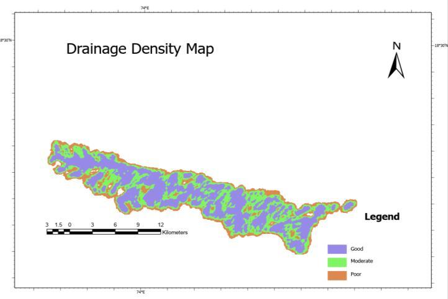Click the Drainage Density Map title
Screen dimensions: 448x299
(140, 49)
